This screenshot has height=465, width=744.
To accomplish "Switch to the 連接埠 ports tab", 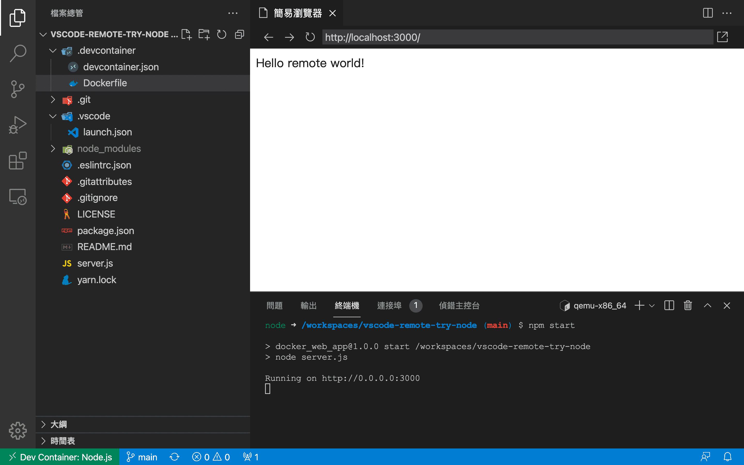I will [400, 305].
